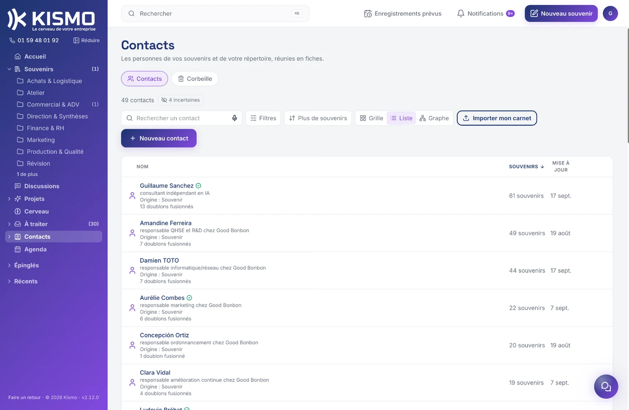Click the person icon on Amandine Ferreira row
629x410 pixels.
pos(132,233)
